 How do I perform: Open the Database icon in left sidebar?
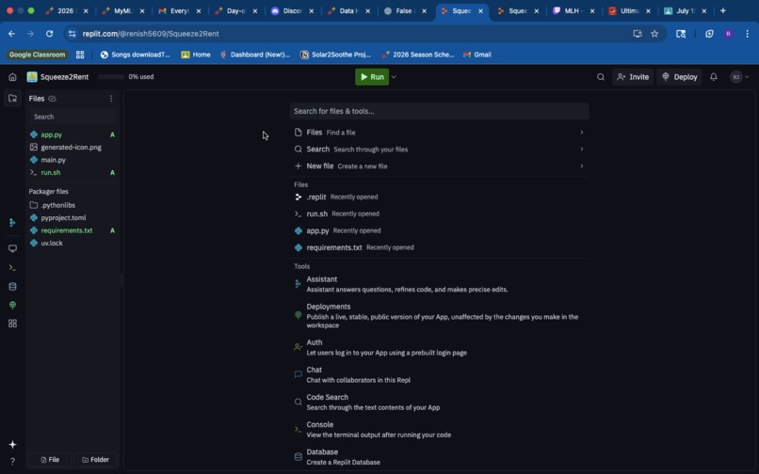tap(12, 286)
